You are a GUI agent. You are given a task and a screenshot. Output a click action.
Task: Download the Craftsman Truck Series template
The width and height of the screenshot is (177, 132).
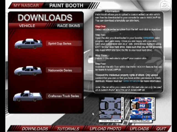click(64, 96)
